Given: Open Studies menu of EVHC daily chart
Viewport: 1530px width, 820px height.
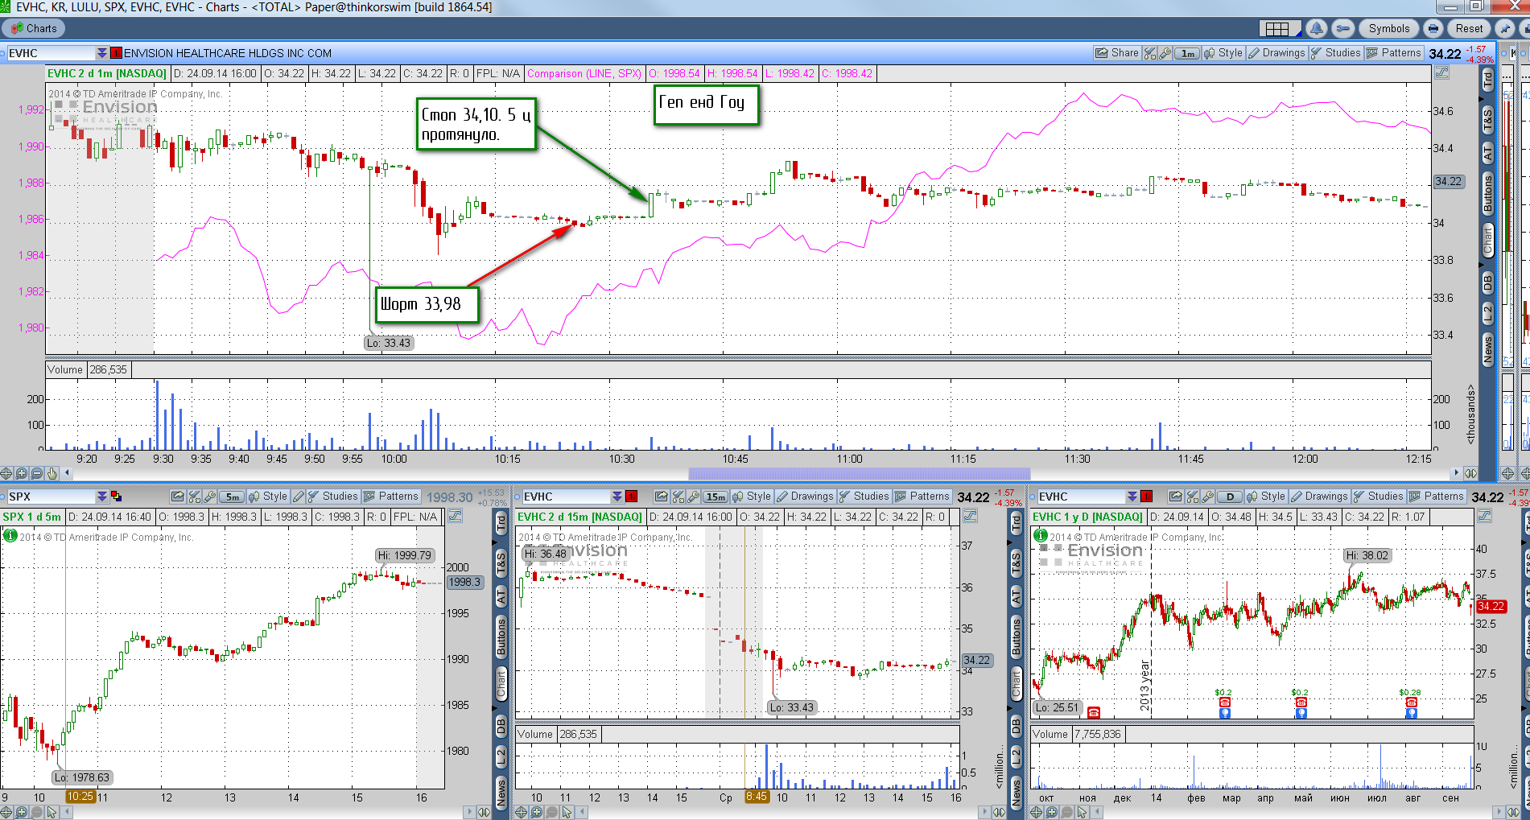Looking at the screenshot, I should pos(1379,497).
